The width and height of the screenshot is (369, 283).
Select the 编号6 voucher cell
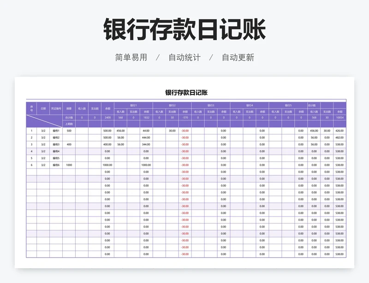click(x=56, y=165)
